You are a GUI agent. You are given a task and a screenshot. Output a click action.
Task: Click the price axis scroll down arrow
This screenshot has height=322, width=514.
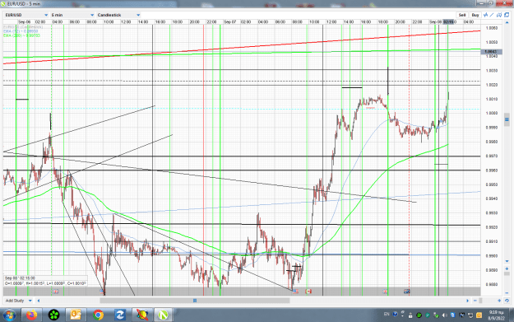pyautogui.click(x=507, y=261)
